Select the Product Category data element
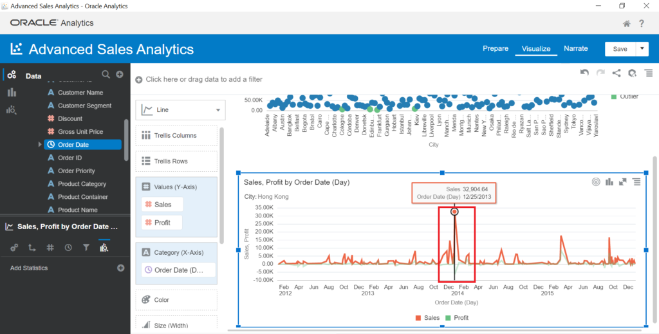This screenshot has height=334, width=659. point(82,183)
